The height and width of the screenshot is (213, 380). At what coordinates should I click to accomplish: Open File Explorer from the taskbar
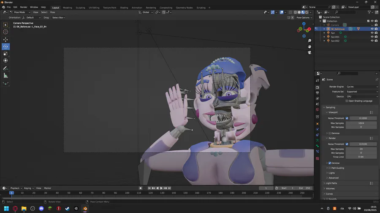24,208
